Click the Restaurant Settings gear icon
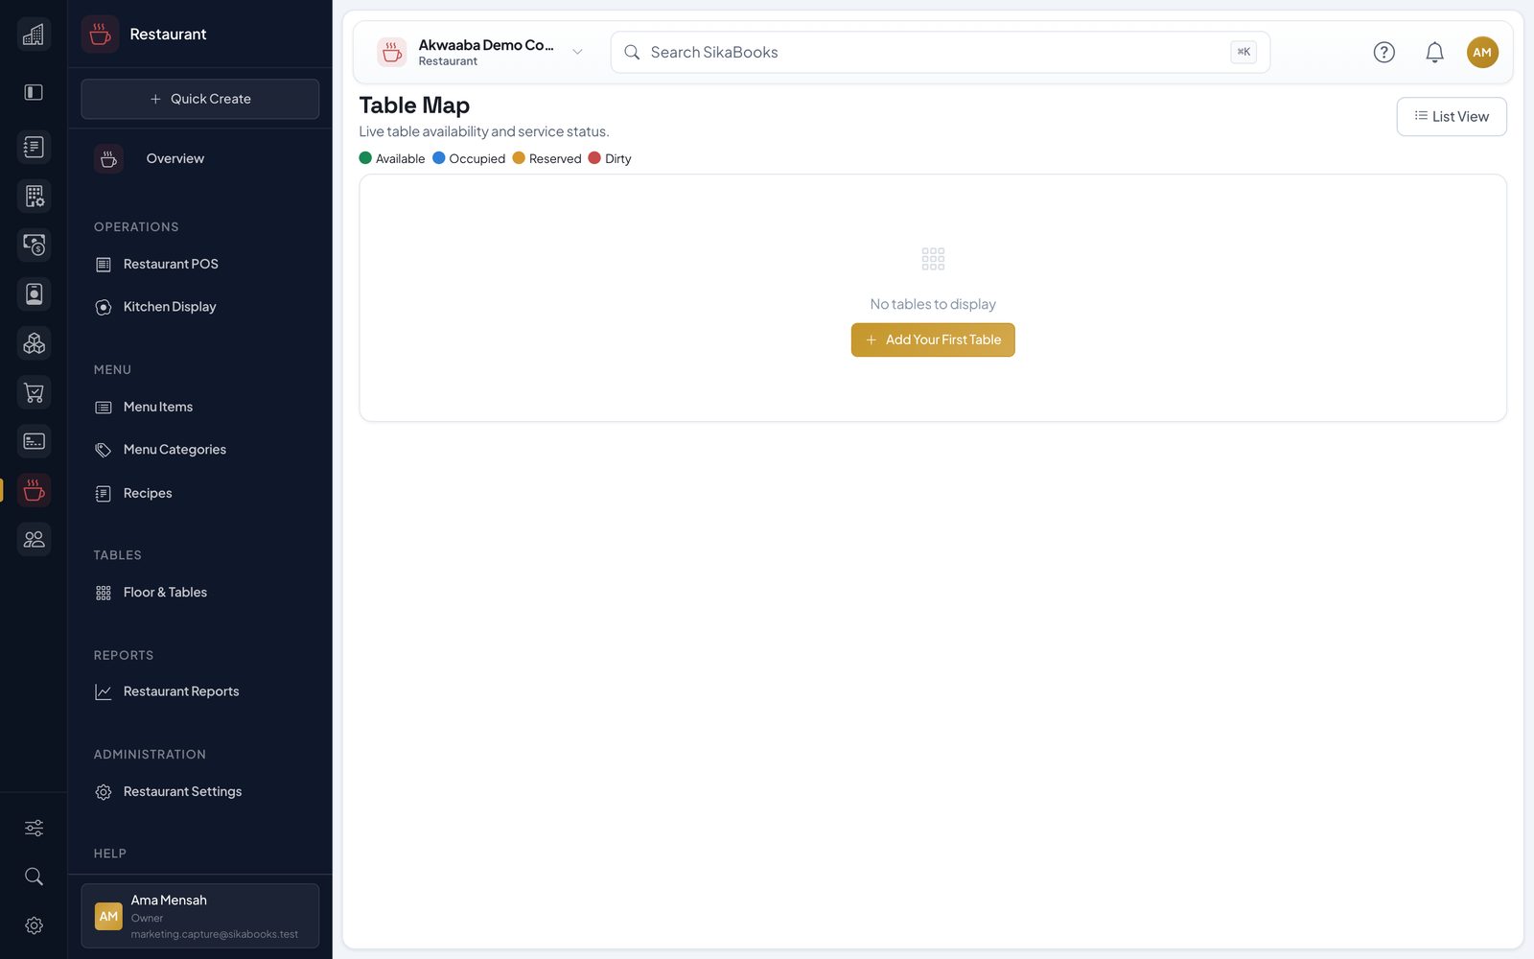Screen dimensions: 1534x959 [x=104, y=792]
